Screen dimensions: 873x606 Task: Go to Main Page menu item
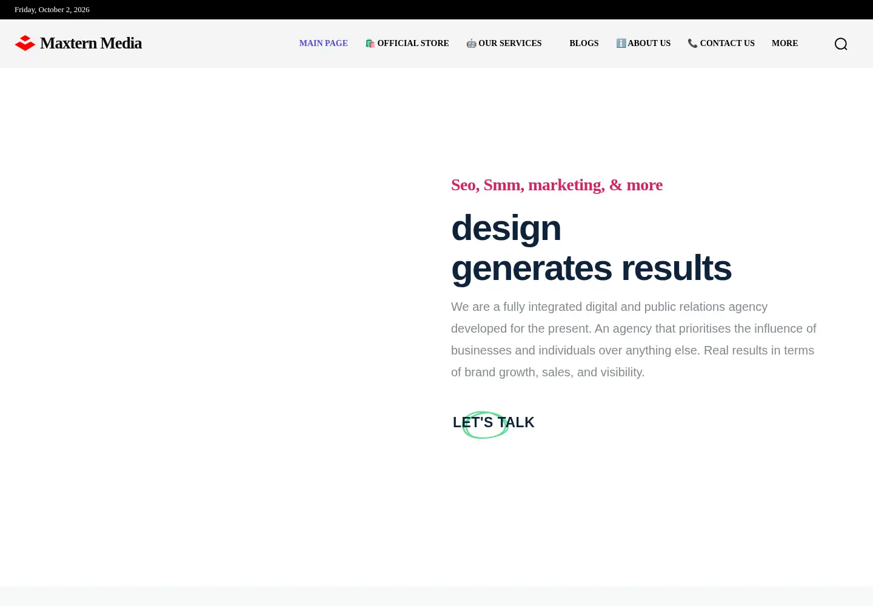(x=324, y=43)
